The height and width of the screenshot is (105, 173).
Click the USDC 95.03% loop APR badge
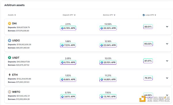coord(148,44)
